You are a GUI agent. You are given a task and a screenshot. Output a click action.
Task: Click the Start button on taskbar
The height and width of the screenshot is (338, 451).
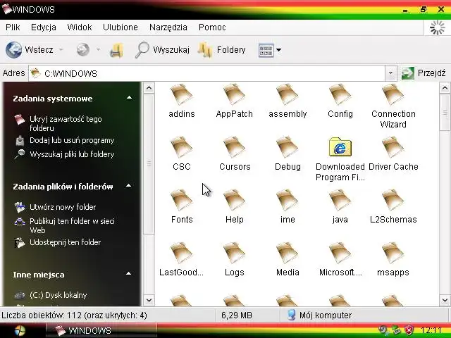click(x=20, y=331)
